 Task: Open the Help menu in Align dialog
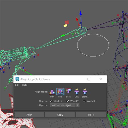click(25, 85)
